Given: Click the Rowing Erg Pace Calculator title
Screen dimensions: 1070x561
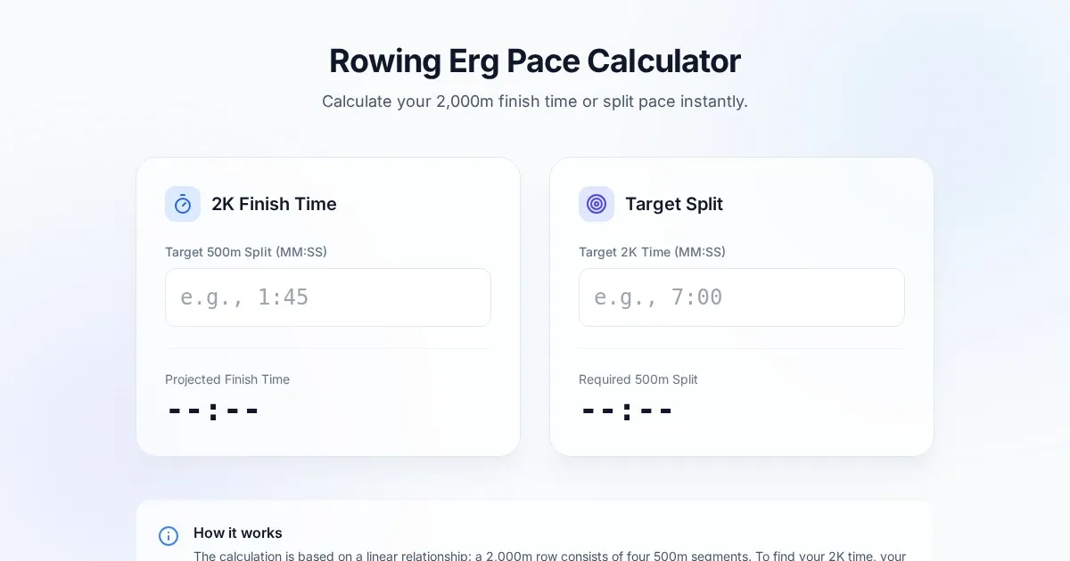Looking at the screenshot, I should tap(535, 61).
